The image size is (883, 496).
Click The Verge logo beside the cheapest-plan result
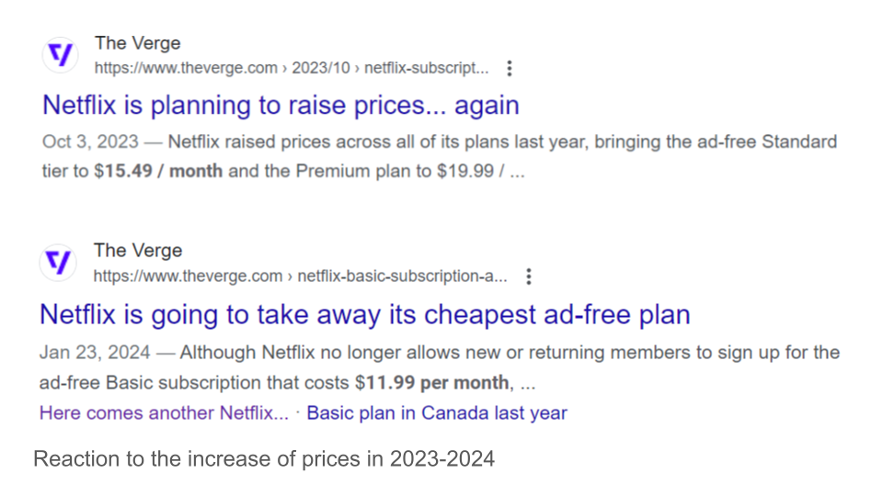(x=58, y=264)
